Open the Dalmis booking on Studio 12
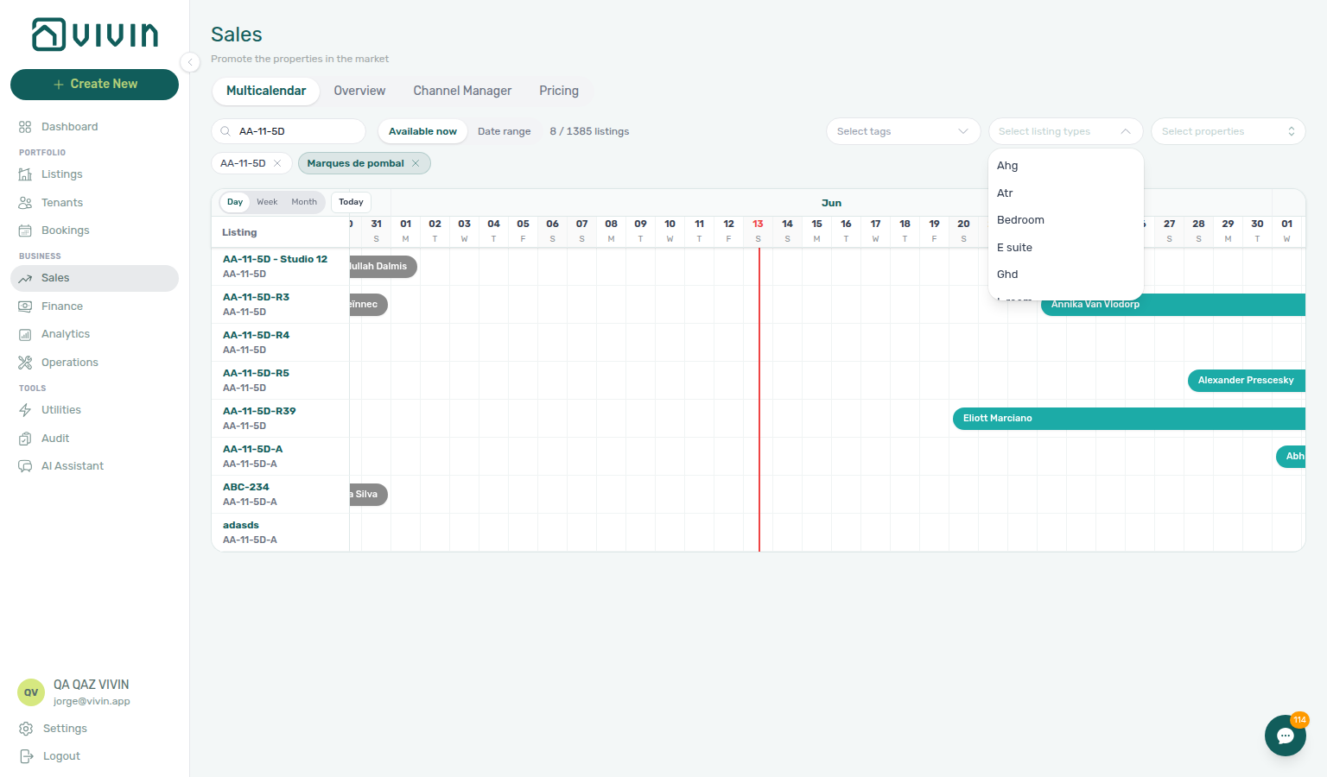1327x777 pixels. (x=384, y=267)
